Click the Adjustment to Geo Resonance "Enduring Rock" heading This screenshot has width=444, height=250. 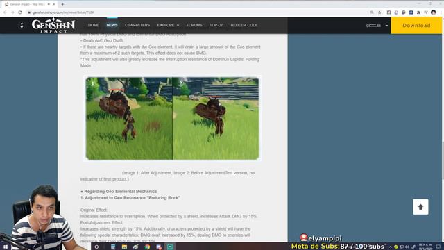point(130,198)
